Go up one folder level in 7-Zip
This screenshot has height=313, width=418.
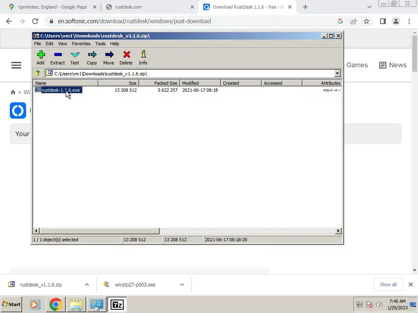tap(38, 73)
